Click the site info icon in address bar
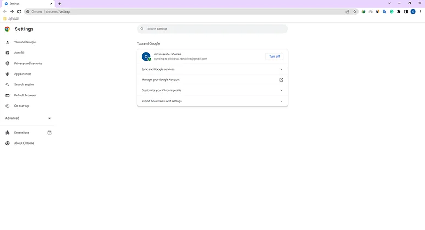The image size is (425, 230). (x=28, y=11)
